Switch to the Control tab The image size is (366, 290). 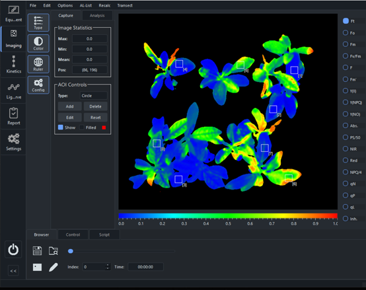pos(73,235)
